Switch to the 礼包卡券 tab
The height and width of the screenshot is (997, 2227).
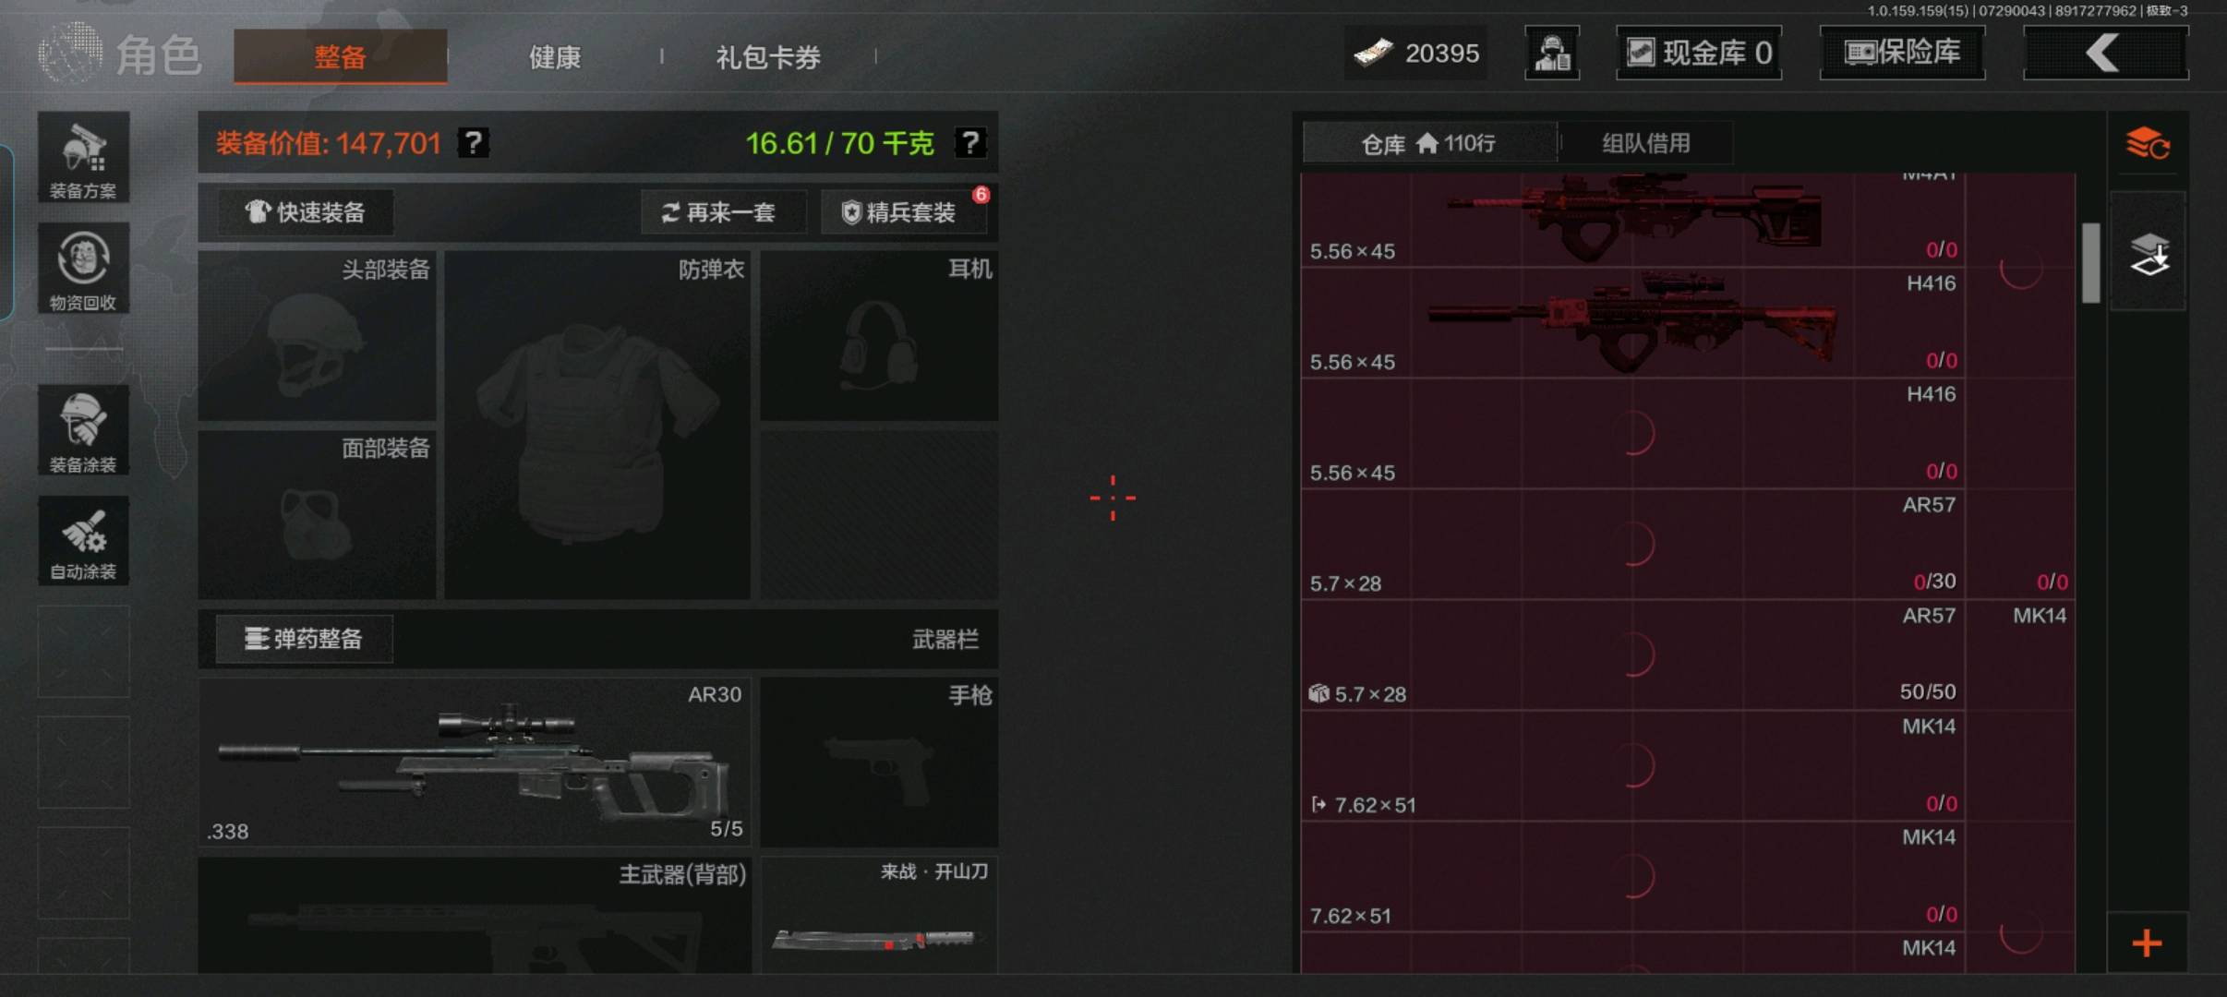pyautogui.click(x=768, y=57)
